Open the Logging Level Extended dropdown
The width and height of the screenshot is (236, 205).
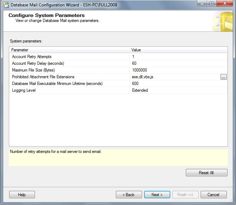click(177, 90)
